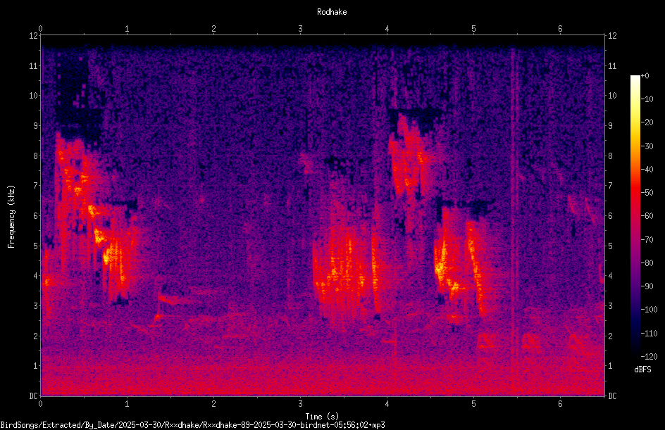
Task: Click the 12 tick on the left frequency axis
Action: [33, 36]
